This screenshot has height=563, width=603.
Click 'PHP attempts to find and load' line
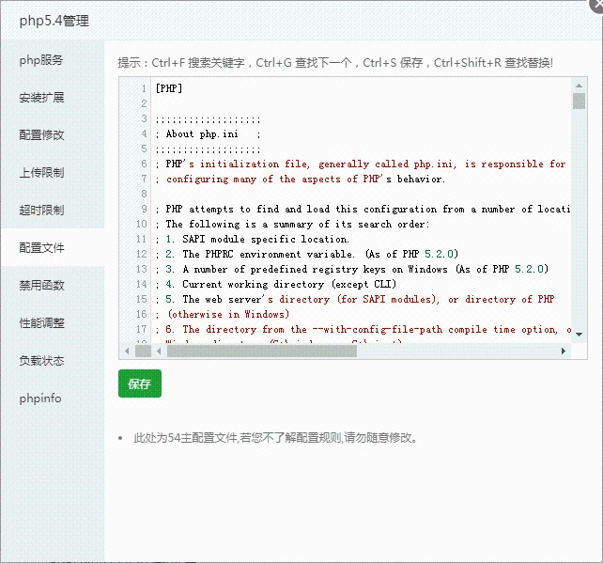pos(363,209)
